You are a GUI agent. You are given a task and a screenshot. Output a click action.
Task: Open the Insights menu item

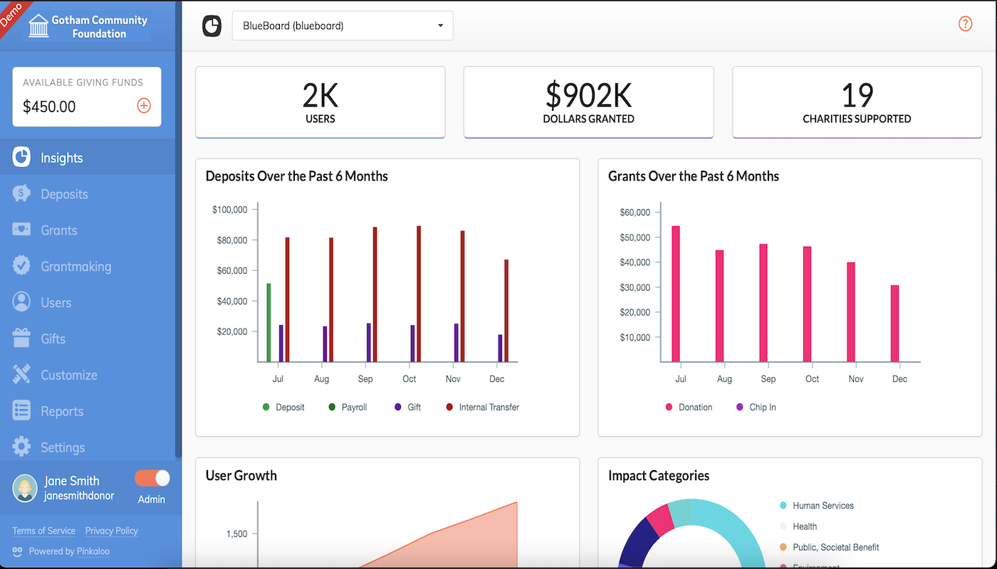88,158
